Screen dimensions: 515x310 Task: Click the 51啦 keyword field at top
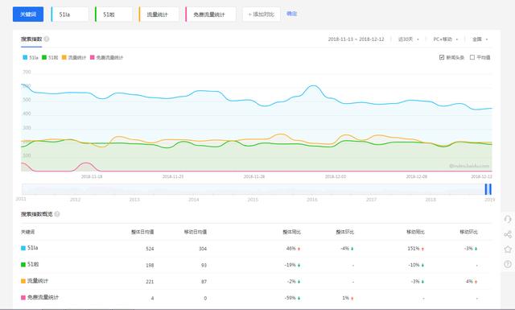113,14
